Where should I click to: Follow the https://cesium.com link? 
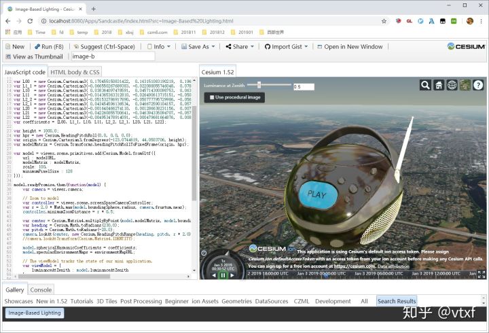click(355, 266)
